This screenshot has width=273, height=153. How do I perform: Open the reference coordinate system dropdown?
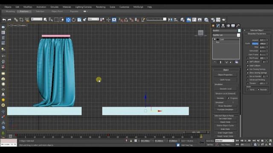pyautogui.click(x=93, y=19)
